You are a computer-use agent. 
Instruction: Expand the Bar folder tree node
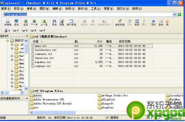pyautogui.click(x=12, y=56)
